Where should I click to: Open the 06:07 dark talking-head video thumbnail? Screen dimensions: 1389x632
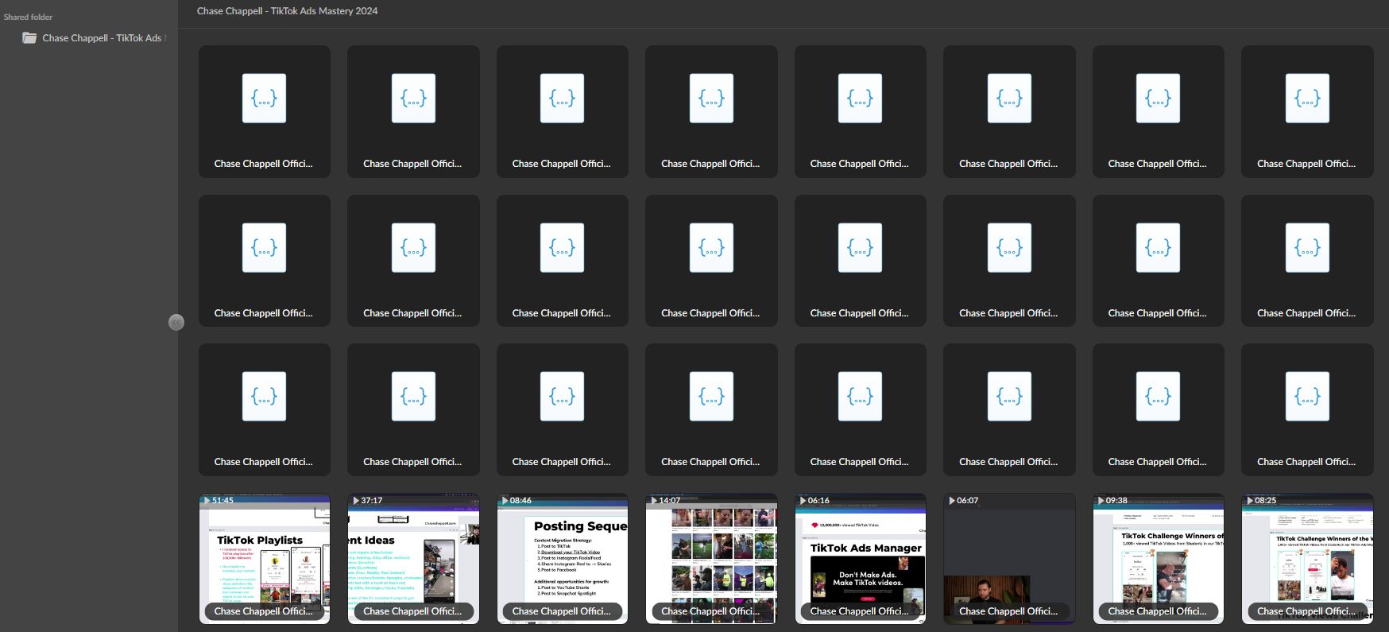coord(1009,558)
